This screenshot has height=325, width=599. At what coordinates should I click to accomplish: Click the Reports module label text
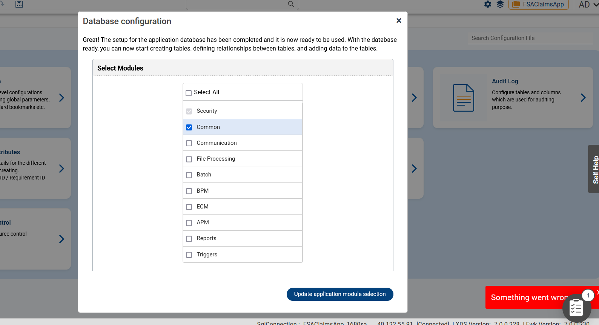coord(206,238)
